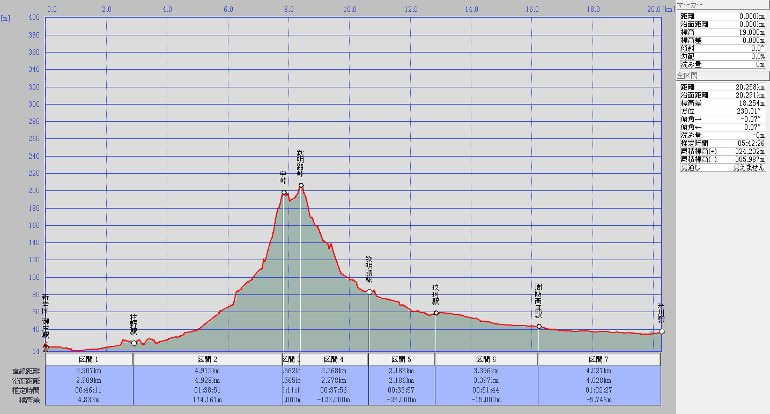
Task: Click the 全区間 推定時間 value 05:42:26
Action: [749, 143]
